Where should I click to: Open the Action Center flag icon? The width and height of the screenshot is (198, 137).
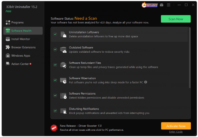click(x=8, y=64)
